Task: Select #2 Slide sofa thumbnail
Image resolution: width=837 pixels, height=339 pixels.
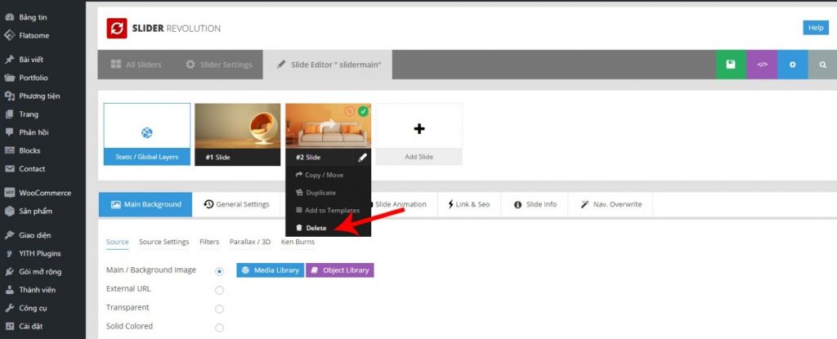Action: tap(329, 126)
